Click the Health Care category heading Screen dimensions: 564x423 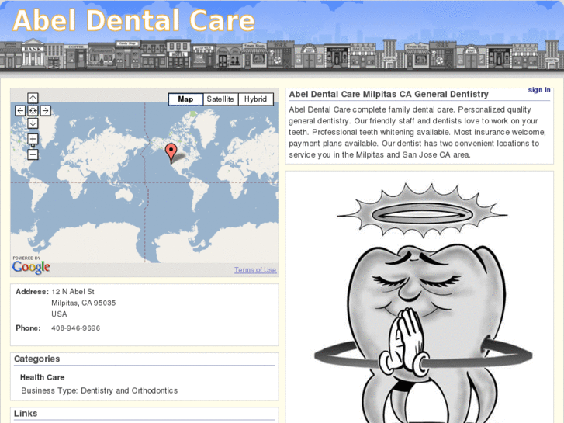pos(42,377)
